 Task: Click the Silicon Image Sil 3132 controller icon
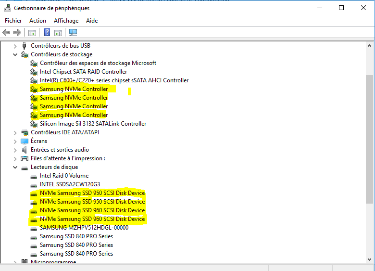tap(34, 124)
